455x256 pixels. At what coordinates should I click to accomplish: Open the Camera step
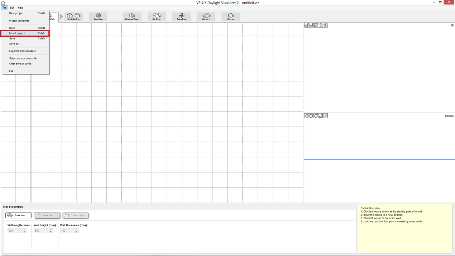click(x=206, y=16)
